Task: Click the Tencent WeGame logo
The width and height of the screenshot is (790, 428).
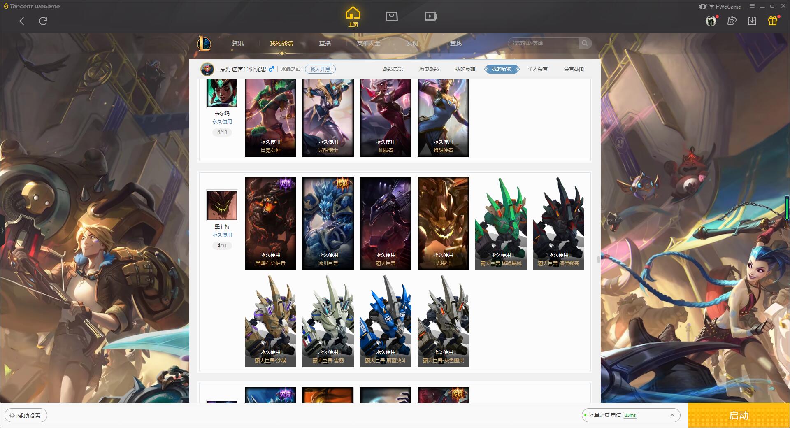Action: [32, 6]
